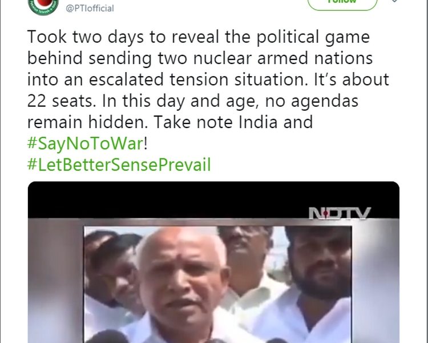Open the @PTIofficial handle link
The width and height of the screenshot is (428, 343).
90,8
